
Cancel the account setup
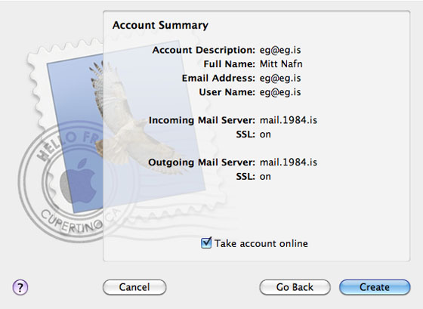[134, 287]
